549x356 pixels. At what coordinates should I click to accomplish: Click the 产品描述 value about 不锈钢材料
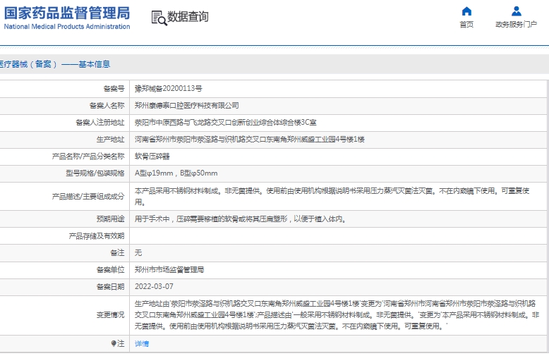coord(332,196)
